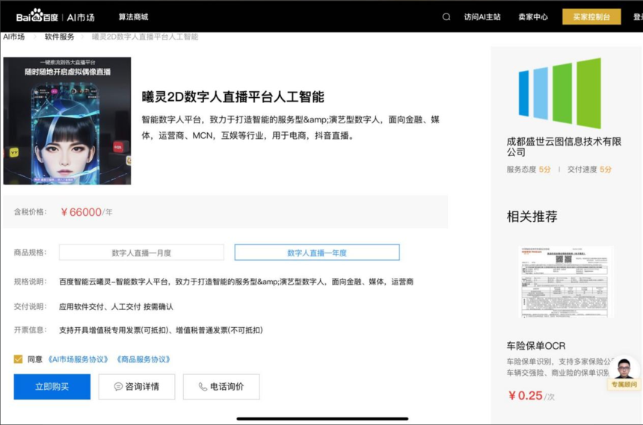
Task: Open the vendor logo with blue-green bars
Action: pos(560,93)
